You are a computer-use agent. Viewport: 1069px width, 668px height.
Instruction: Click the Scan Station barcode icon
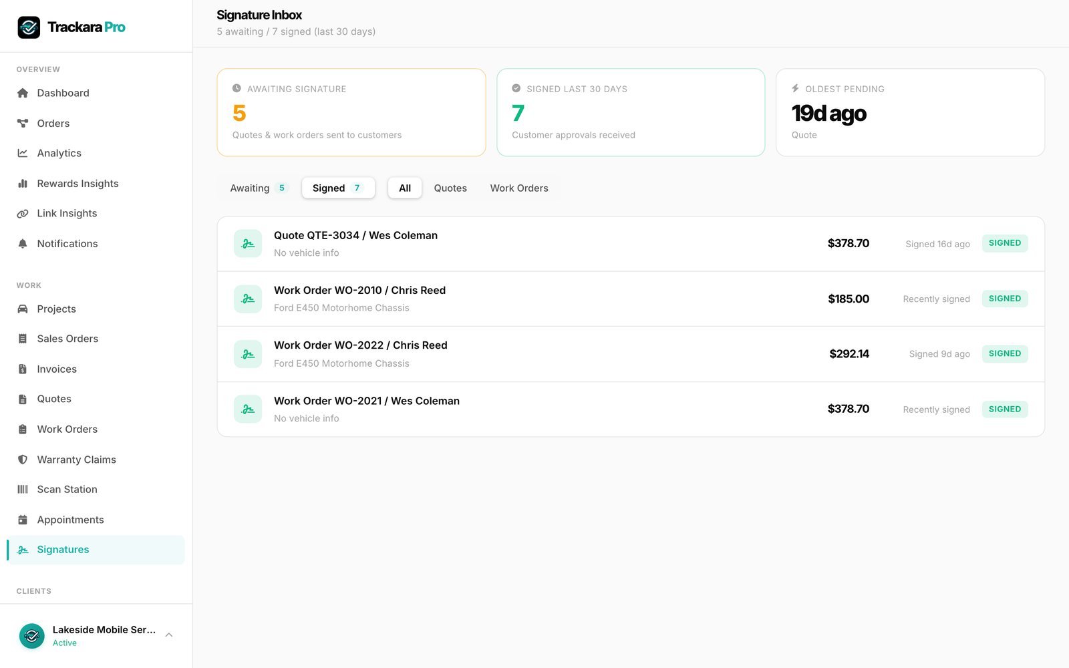pyautogui.click(x=23, y=490)
